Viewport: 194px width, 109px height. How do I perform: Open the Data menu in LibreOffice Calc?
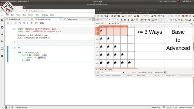[131, 13]
